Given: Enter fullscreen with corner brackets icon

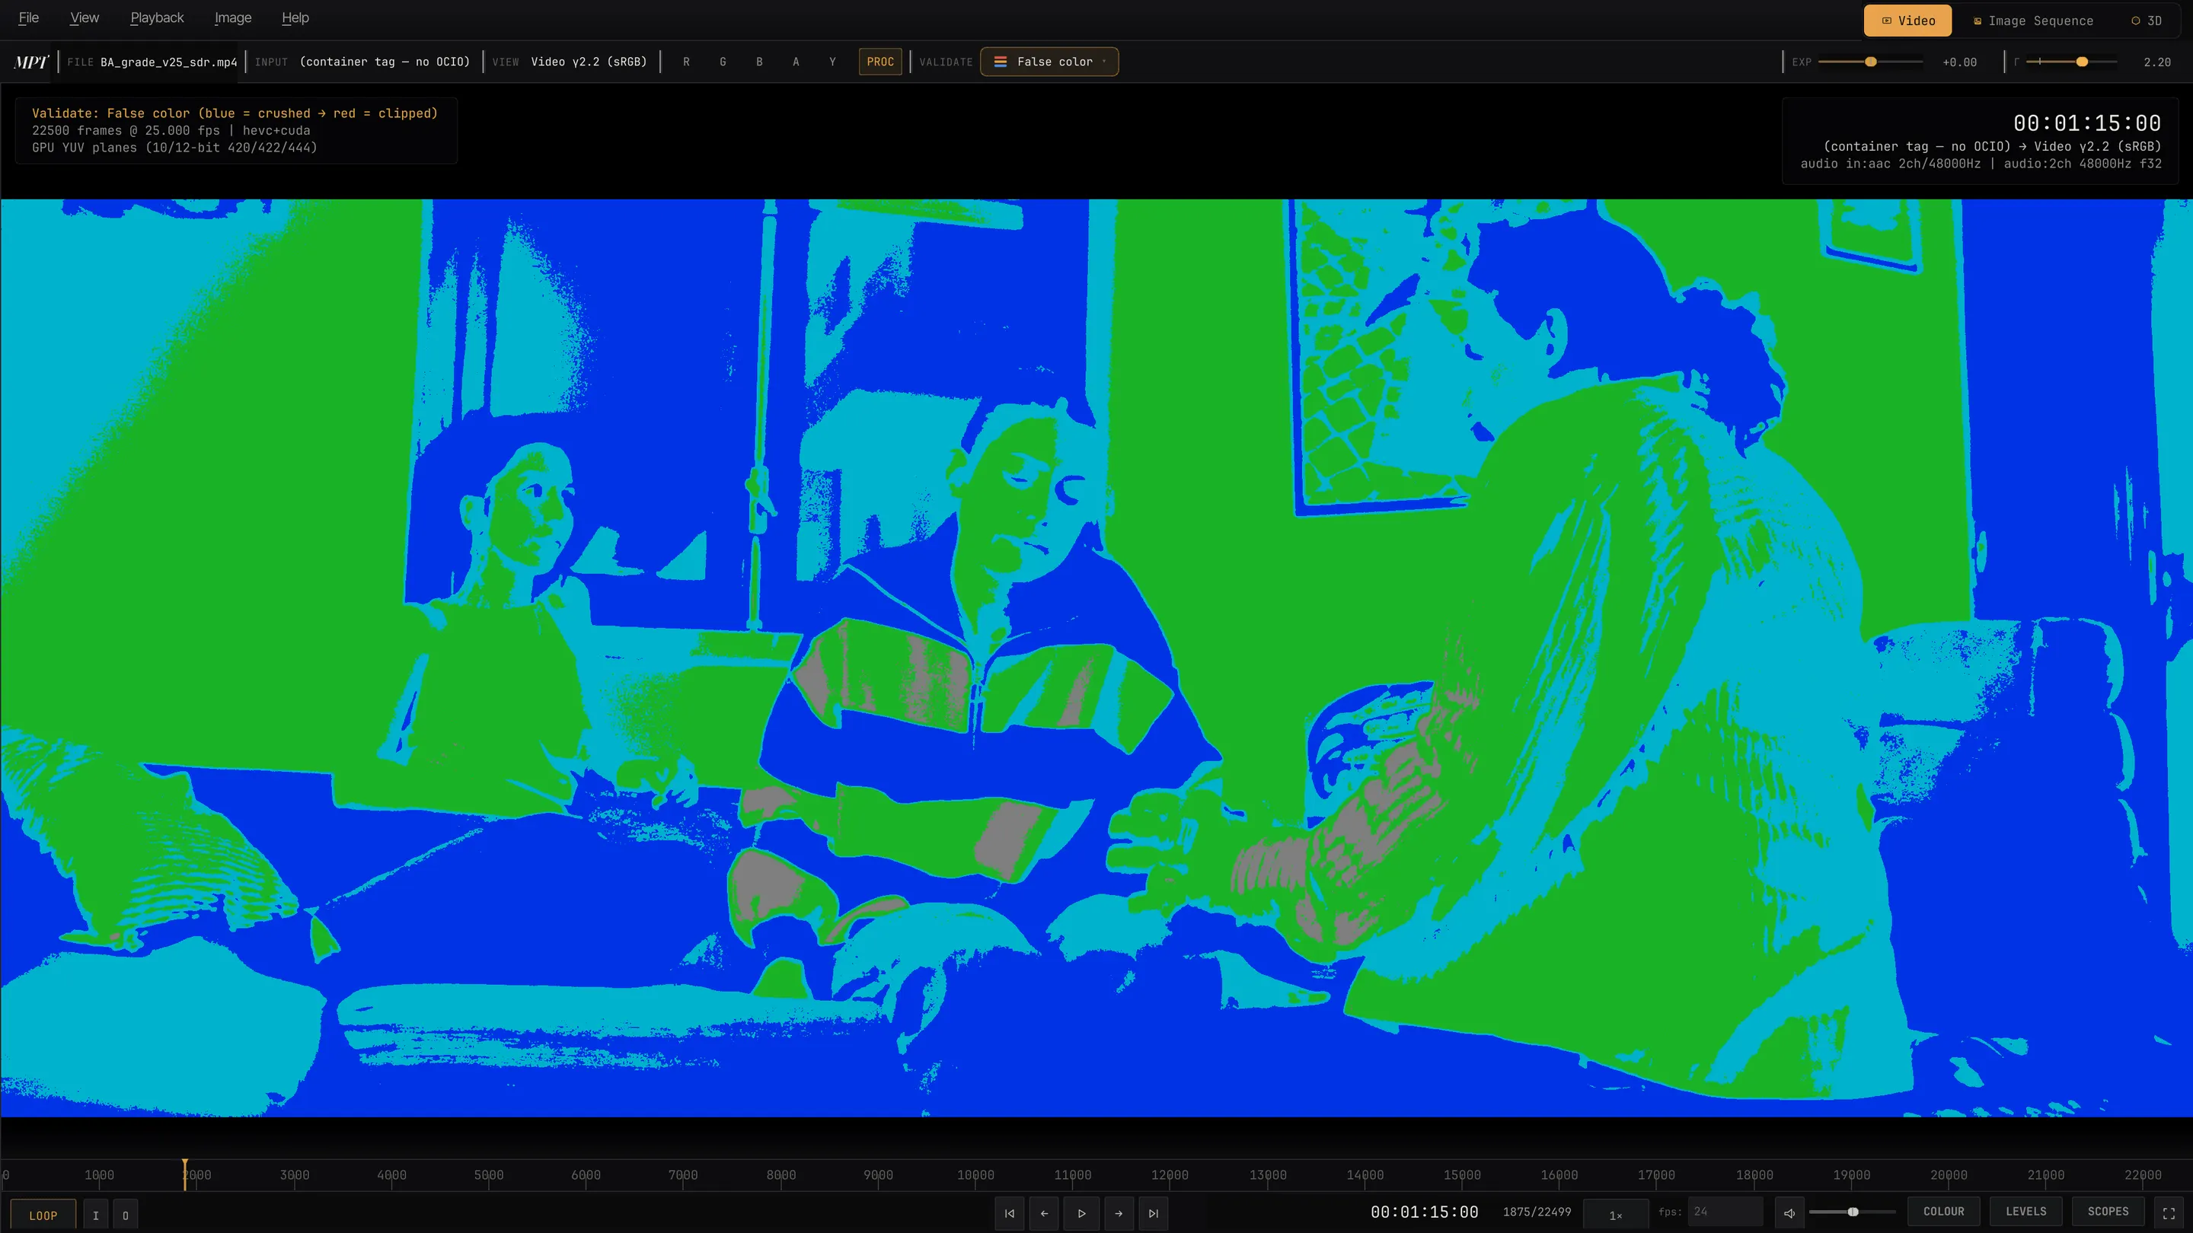Looking at the screenshot, I should pyautogui.click(x=2169, y=1212).
